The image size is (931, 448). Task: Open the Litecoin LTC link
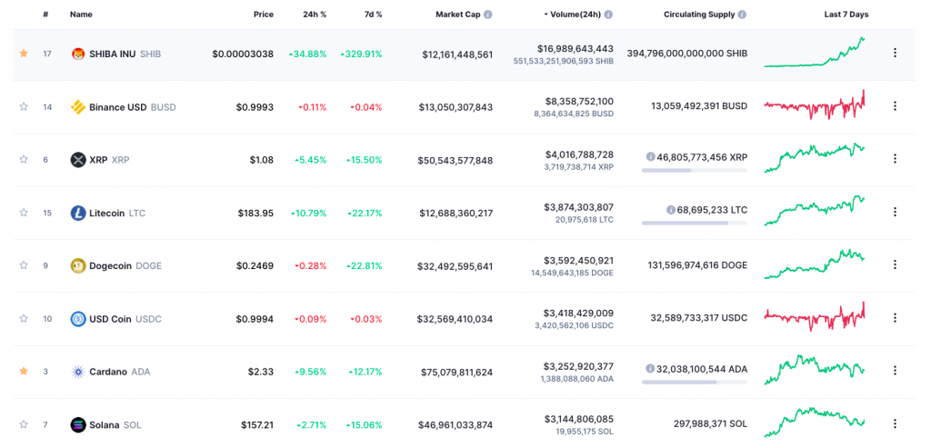tap(117, 213)
